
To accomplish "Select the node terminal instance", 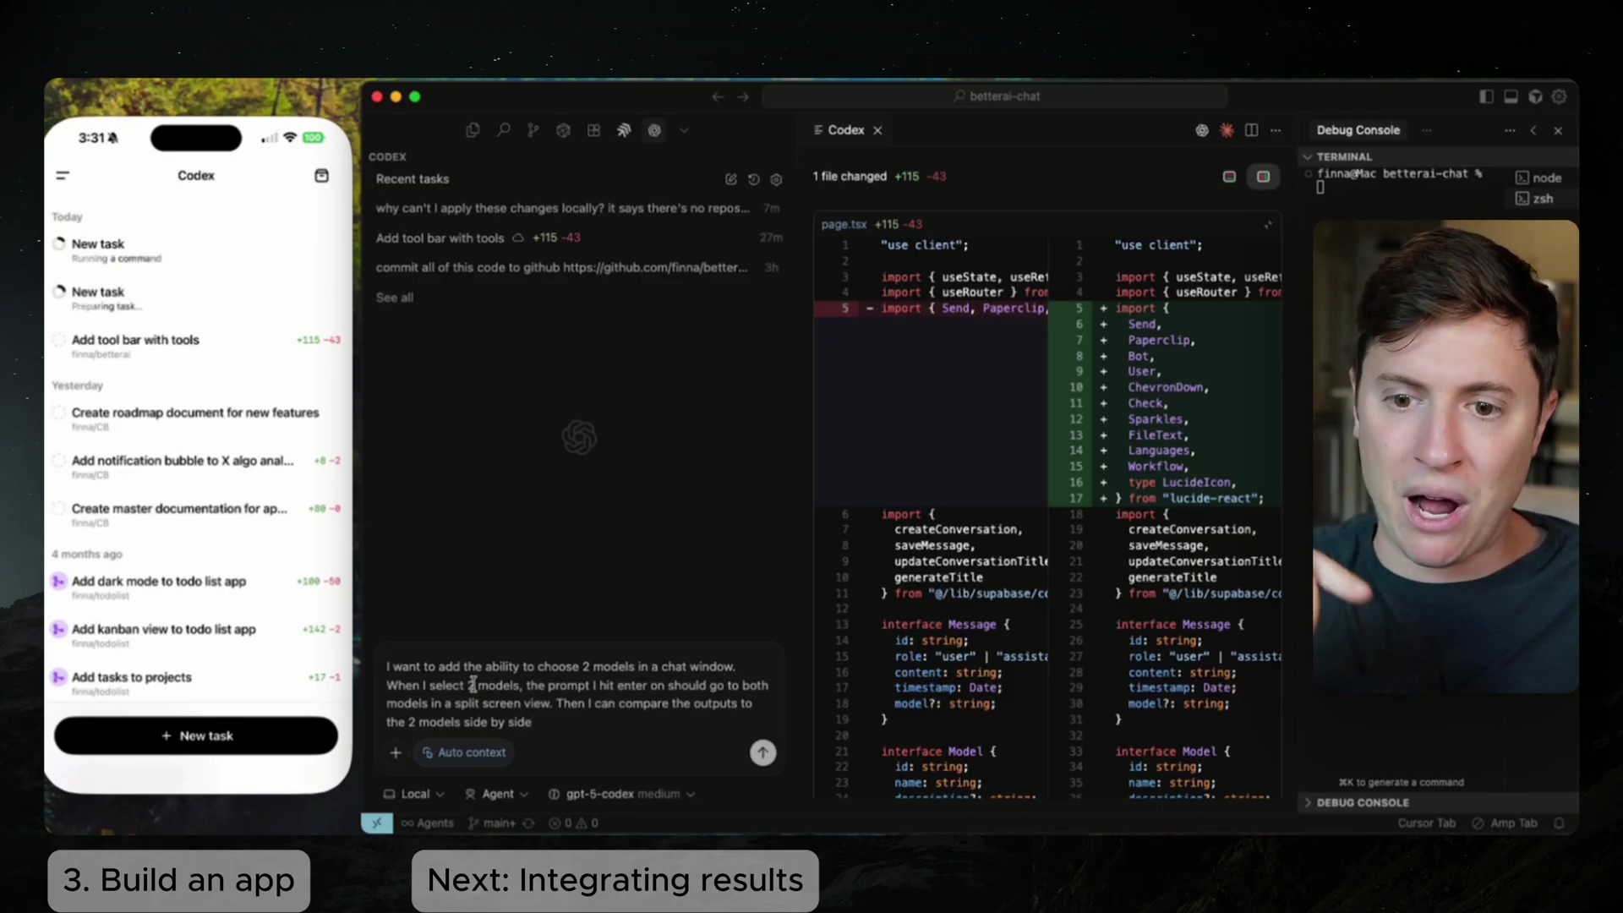I will point(1538,178).
